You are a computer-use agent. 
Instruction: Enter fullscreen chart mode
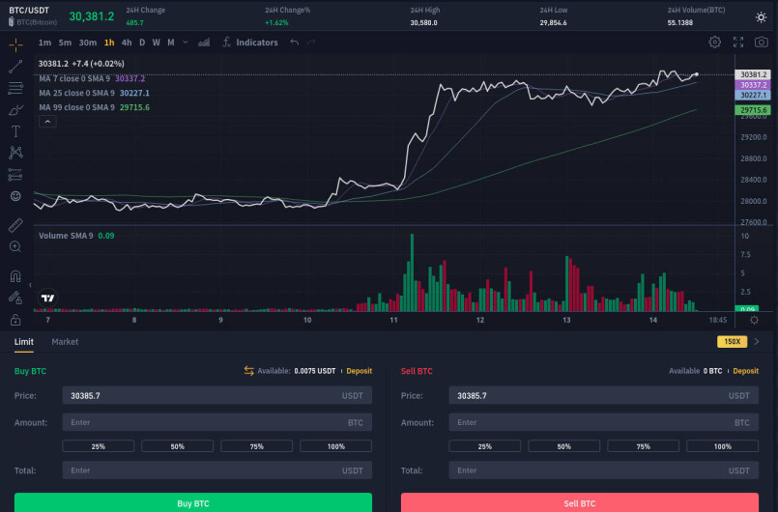[738, 43]
